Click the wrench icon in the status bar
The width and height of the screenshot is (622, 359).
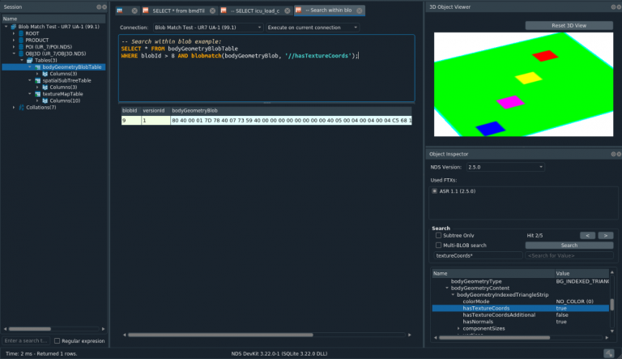pyautogui.click(x=608, y=353)
